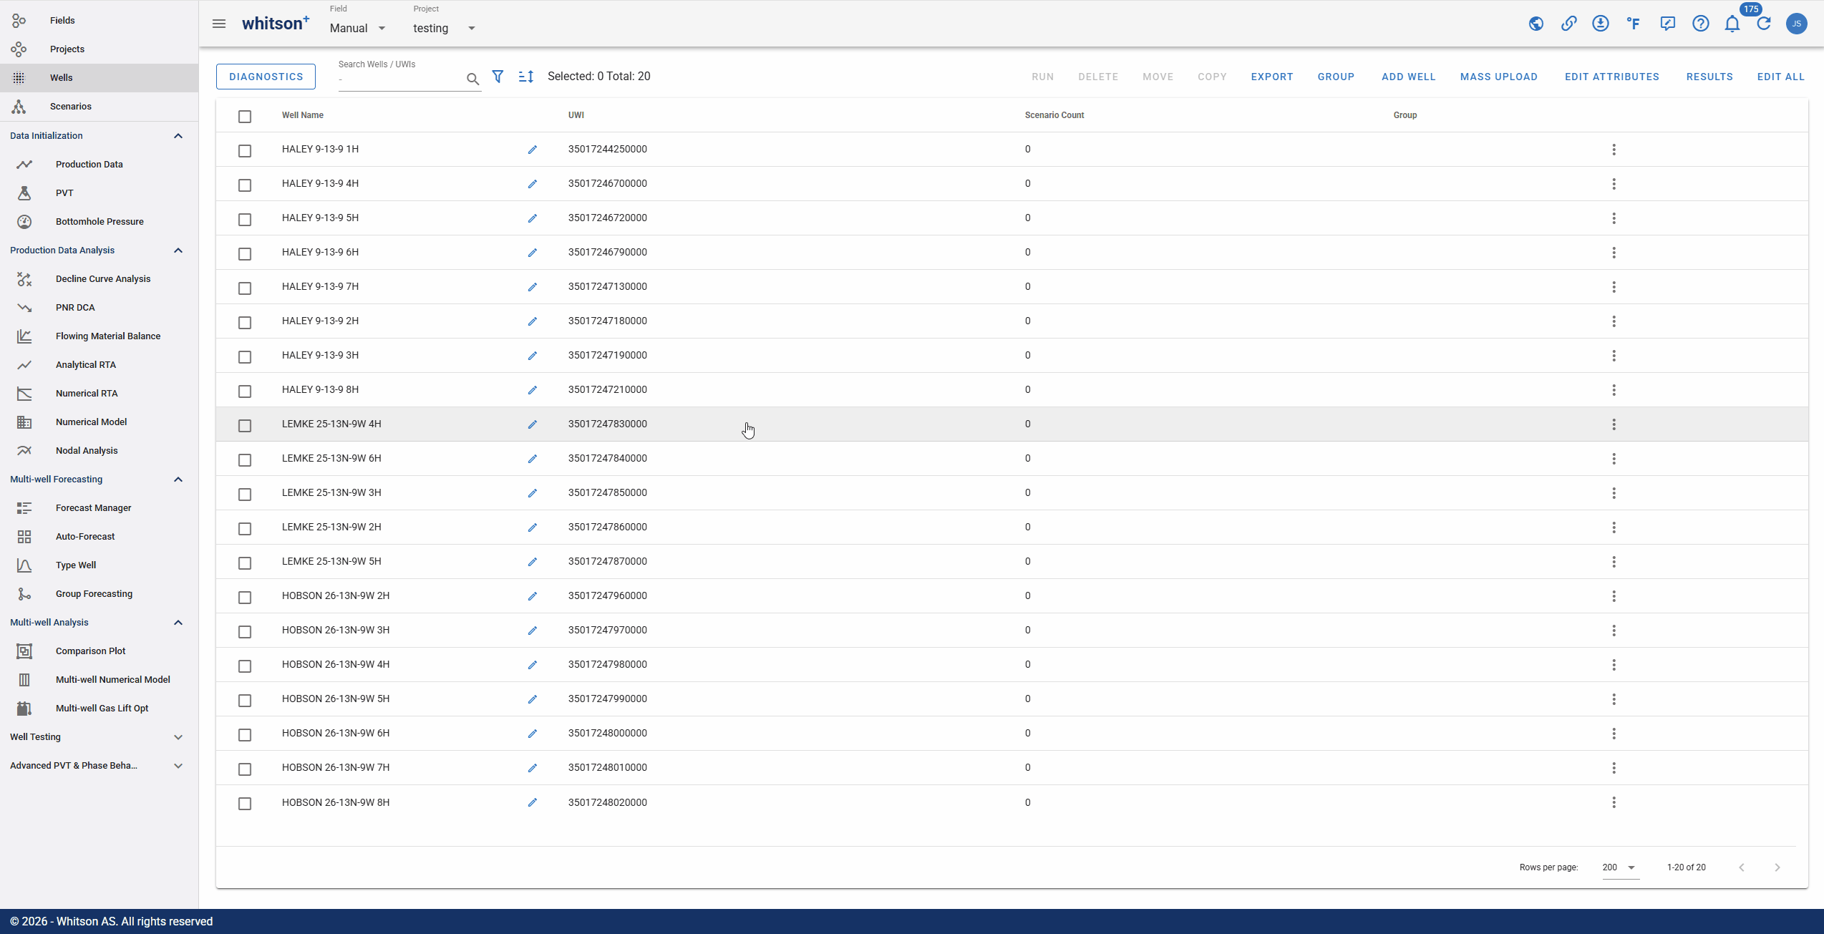Click pencil icon for LEMKE 25-13N-9W 4H
The height and width of the screenshot is (934, 1824).
pyautogui.click(x=533, y=424)
